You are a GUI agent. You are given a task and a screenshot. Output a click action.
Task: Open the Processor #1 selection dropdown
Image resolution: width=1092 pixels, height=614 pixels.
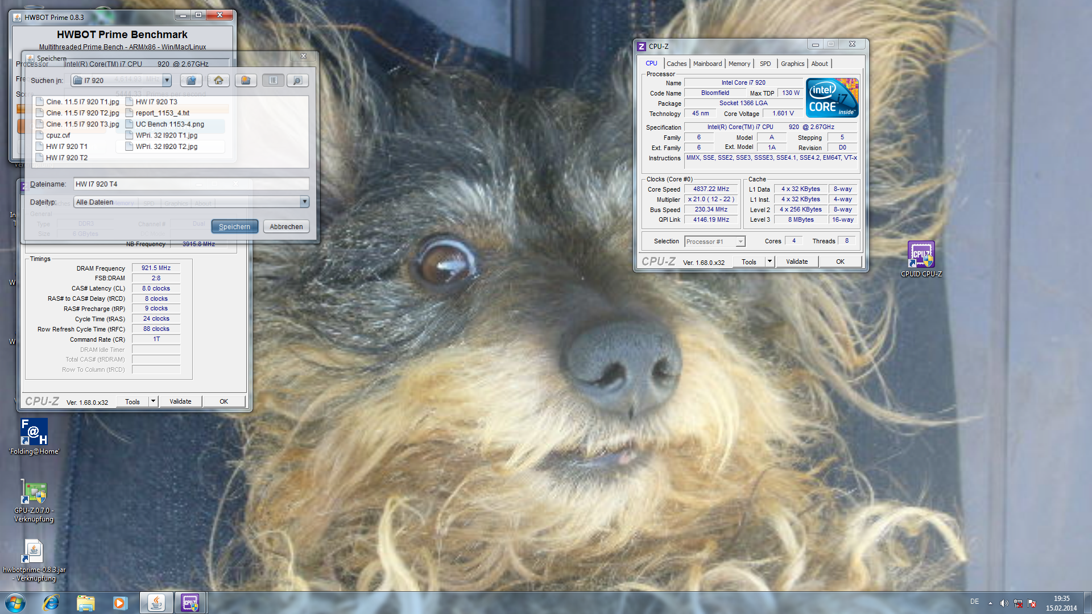coord(715,242)
